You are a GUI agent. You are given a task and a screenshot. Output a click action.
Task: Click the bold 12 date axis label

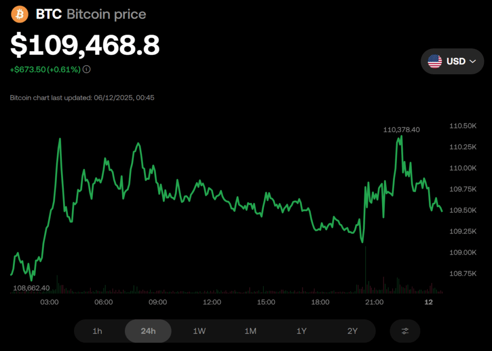point(429,302)
